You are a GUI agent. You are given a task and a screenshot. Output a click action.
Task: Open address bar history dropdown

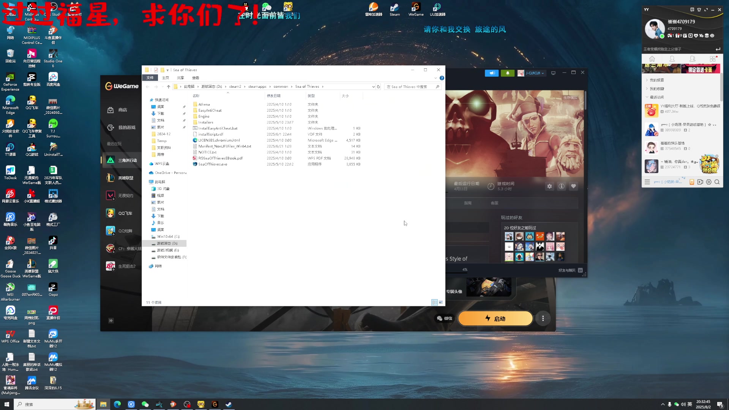pyautogui.click(x=373, y=87)
